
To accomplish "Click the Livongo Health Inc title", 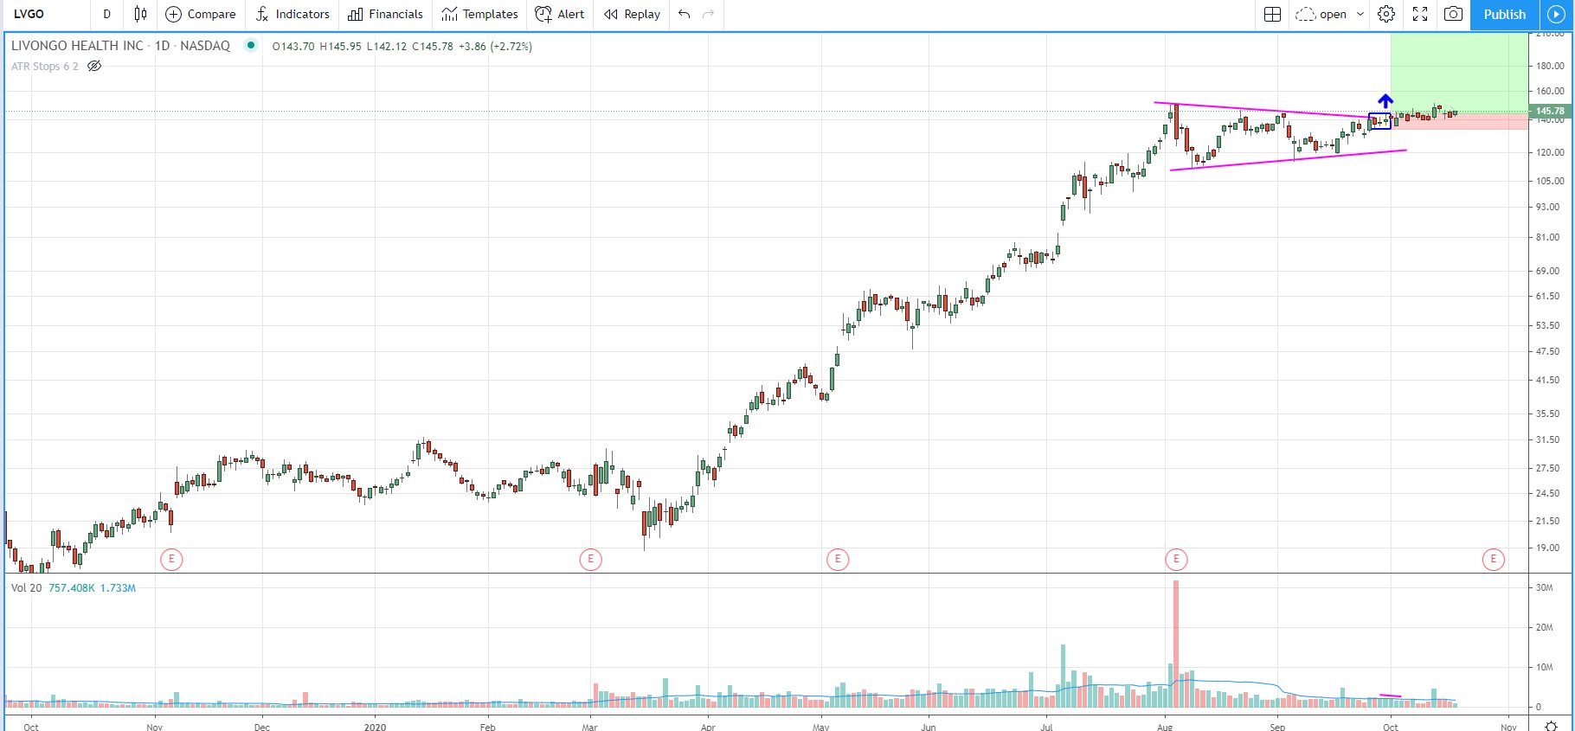I will (x=120, y=46).
